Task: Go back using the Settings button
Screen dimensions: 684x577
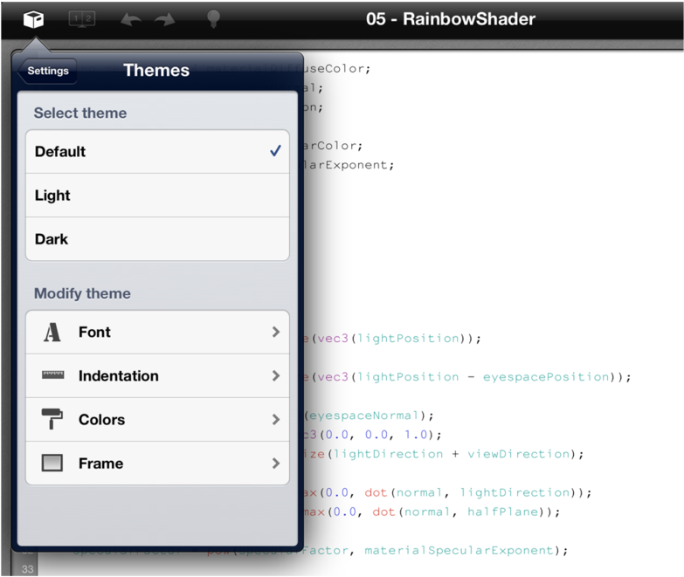Action: click(x=46, y=71)
